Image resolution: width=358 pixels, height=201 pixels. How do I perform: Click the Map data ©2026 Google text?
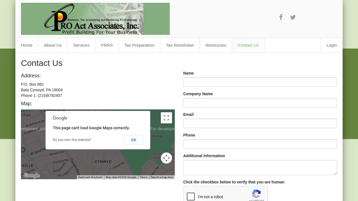(x=121, y=177)
